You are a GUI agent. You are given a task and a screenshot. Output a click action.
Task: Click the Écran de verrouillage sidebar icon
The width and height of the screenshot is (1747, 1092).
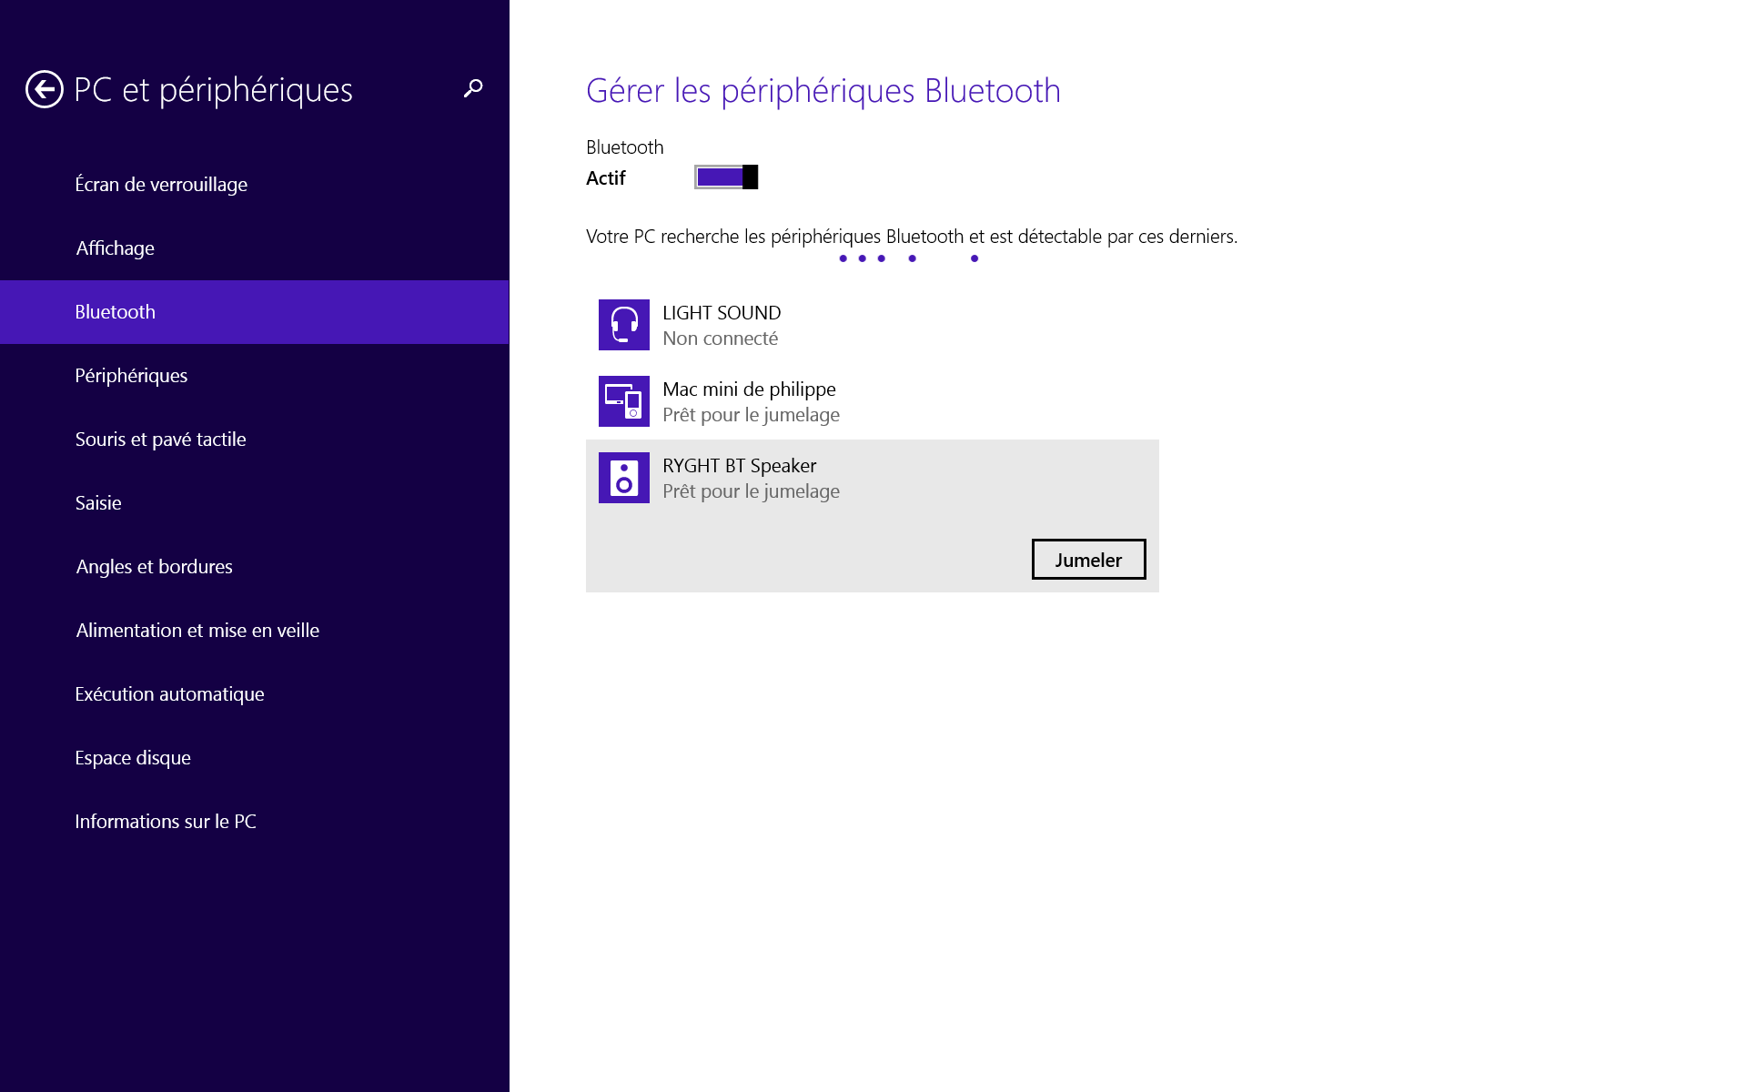162,184
